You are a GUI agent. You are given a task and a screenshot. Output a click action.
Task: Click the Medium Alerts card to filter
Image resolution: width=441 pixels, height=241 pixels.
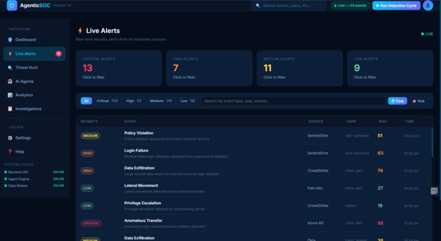(x=300, y=68)
